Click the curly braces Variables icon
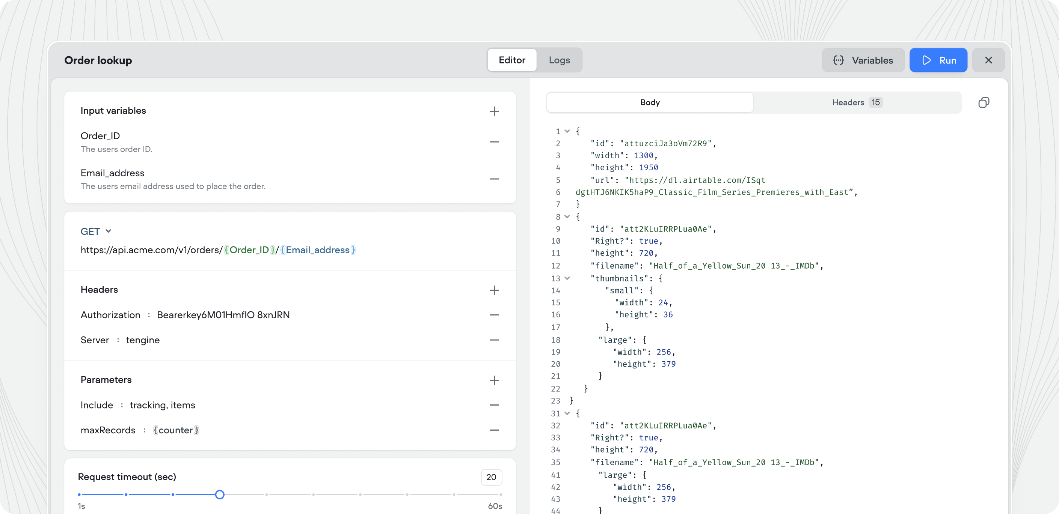Screen dimensions: 1059x514 tap(839, 60)
